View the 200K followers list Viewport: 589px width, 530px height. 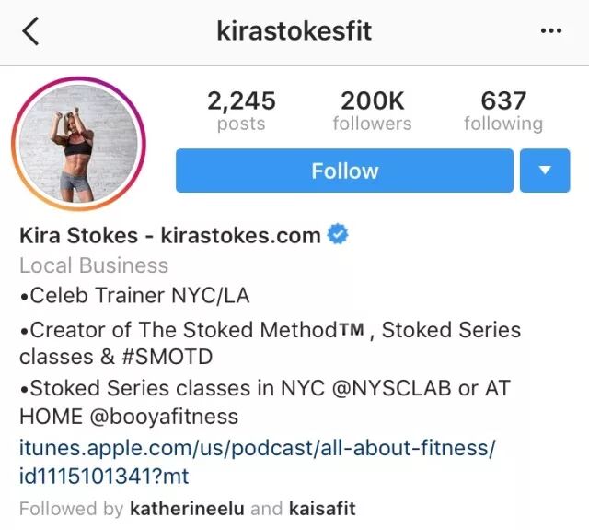click(372, 111)
